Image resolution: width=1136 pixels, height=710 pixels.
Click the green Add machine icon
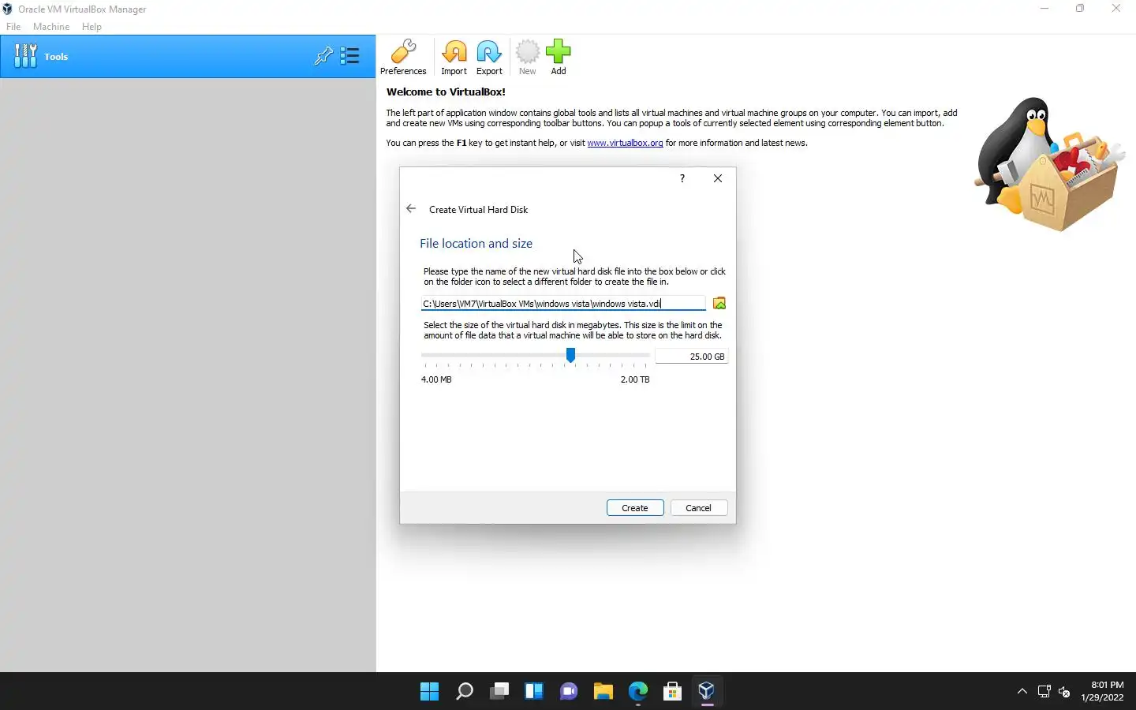tap(558, 57)
